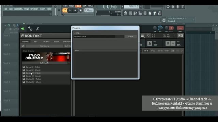Click the Native Instruments logo icon
The image size is (218, 122).
click(181, 36)
